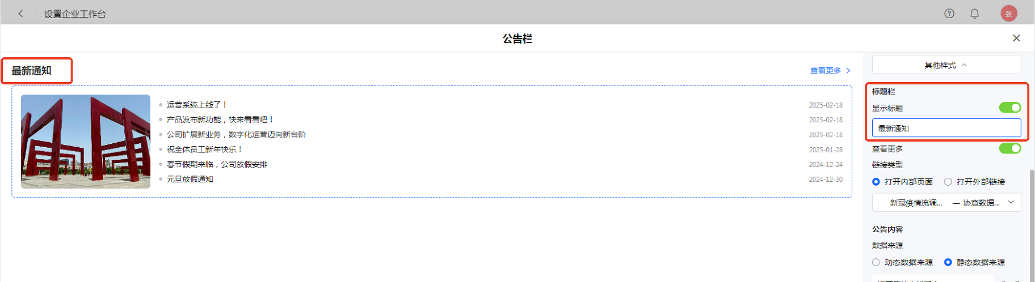
Task: Collapse the 其他样式 section
Action: click(946, 65)
